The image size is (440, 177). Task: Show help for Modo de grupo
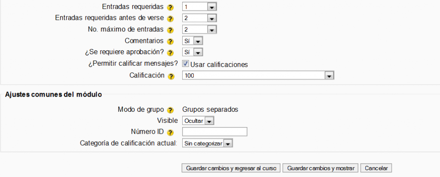(x=171, y=110)
